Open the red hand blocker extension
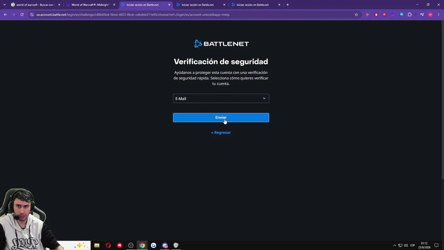444x250 pixels. click(376, 15)
